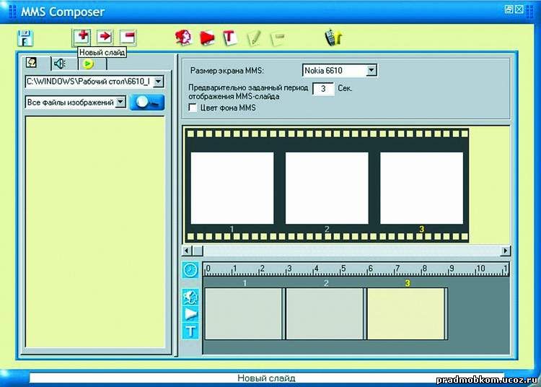Close the MMS Composer window
Viewport: 541px width, 387px height.
point(519,9)
